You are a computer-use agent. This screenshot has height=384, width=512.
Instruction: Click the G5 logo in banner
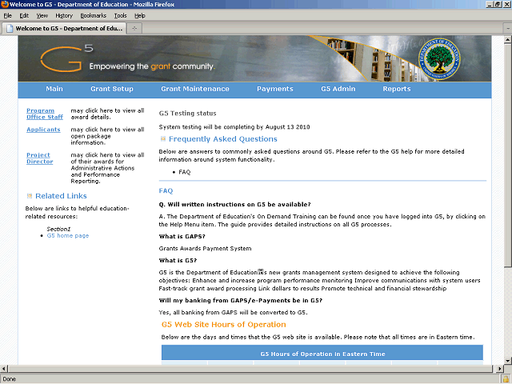click(66, 58)
